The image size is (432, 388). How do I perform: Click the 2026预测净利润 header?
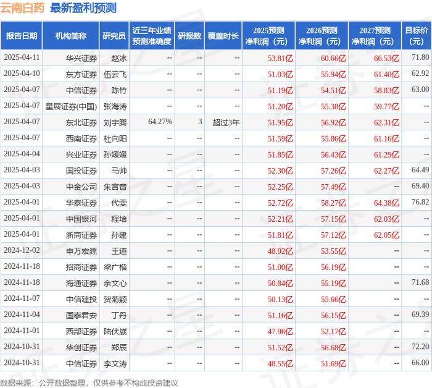[x=322, y=36]
